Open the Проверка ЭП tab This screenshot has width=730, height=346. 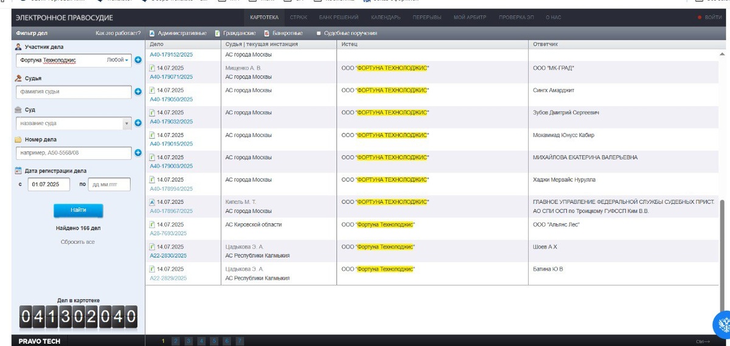(516, 18)
